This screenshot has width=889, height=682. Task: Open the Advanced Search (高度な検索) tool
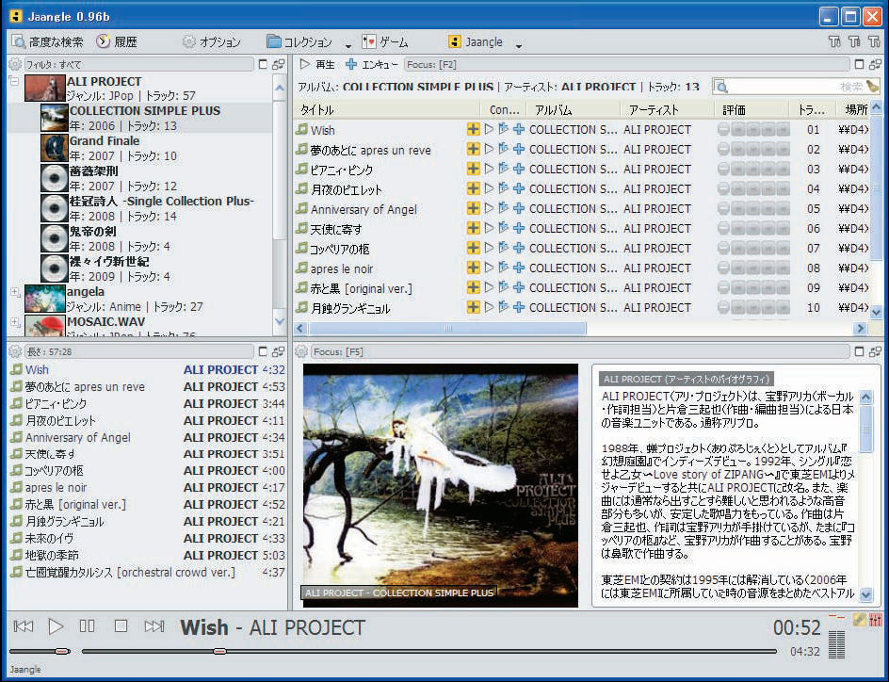click(48, 42)
